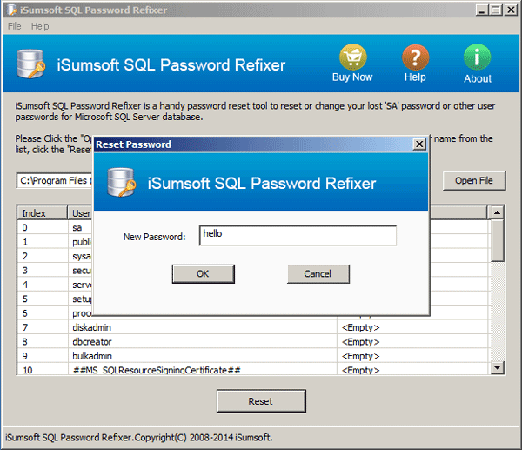Maximize the main iSumsoft window
The image size is (522, 450).
495,10
